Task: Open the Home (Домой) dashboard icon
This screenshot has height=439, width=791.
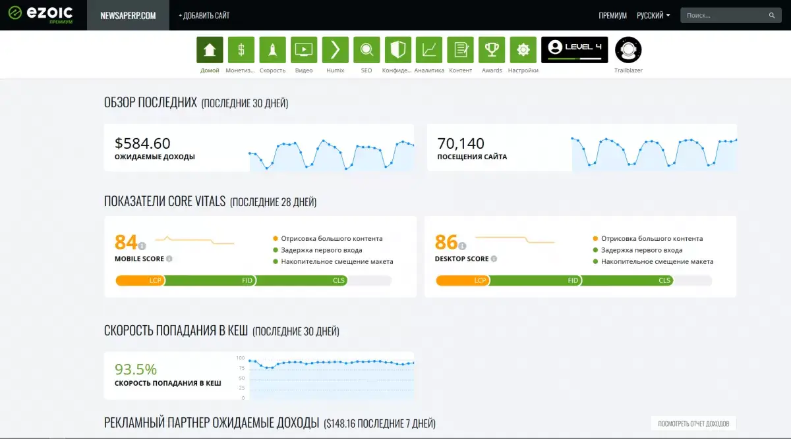Action: click(210, 50)
